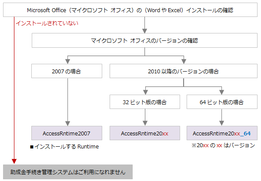This screenshot has width=261, height=181.
Task: Select the AccessRntime20xx box without the _64 suffix
Action: coord(145,133)
